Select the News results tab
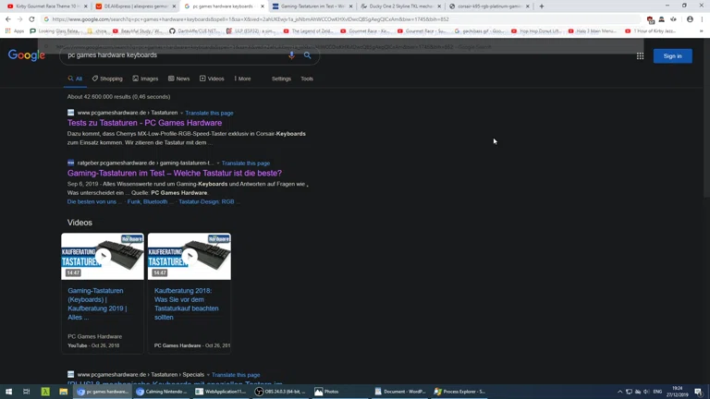This screenshot has height=399, width=710. pyautogui.click(x=178, y=79)
